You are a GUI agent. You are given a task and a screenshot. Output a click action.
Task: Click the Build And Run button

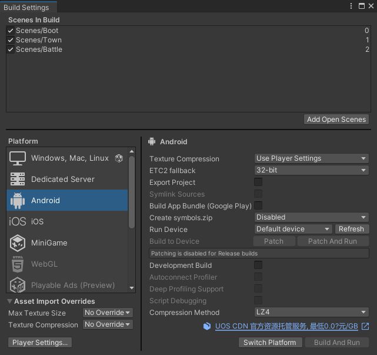click(336, 342)
